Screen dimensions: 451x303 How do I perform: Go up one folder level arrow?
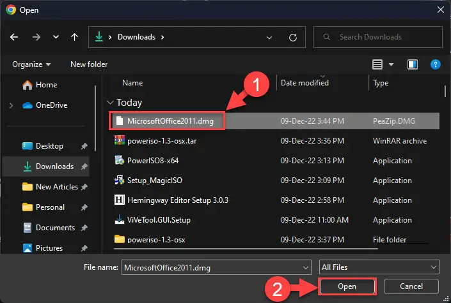click(74, 37)
